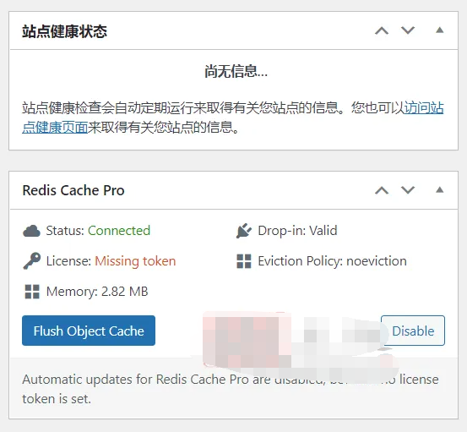The width and height of the screenshot is (467, 432).
Task: Click the key icon beside License
Action: click(31, 261)
